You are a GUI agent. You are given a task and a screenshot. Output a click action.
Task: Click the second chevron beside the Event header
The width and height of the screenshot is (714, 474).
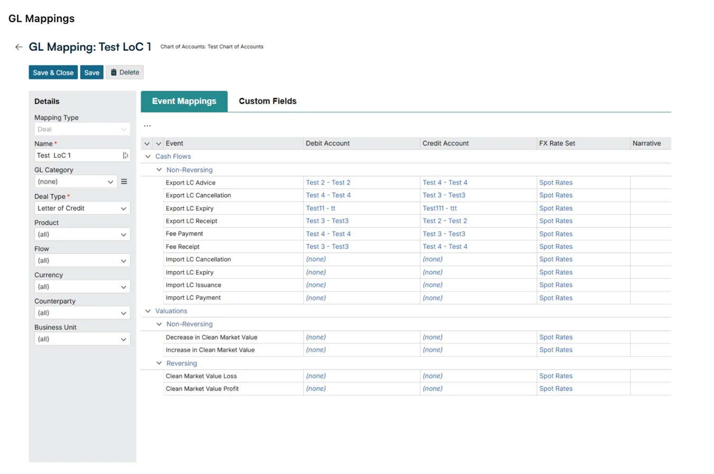(x=159, y=144)
